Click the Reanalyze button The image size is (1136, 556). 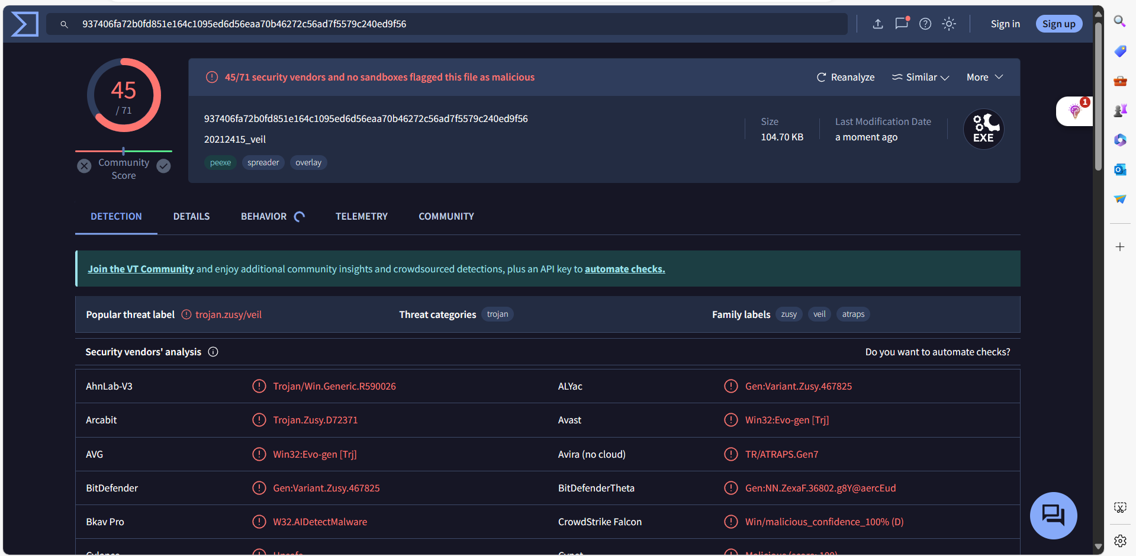[845, 78]
